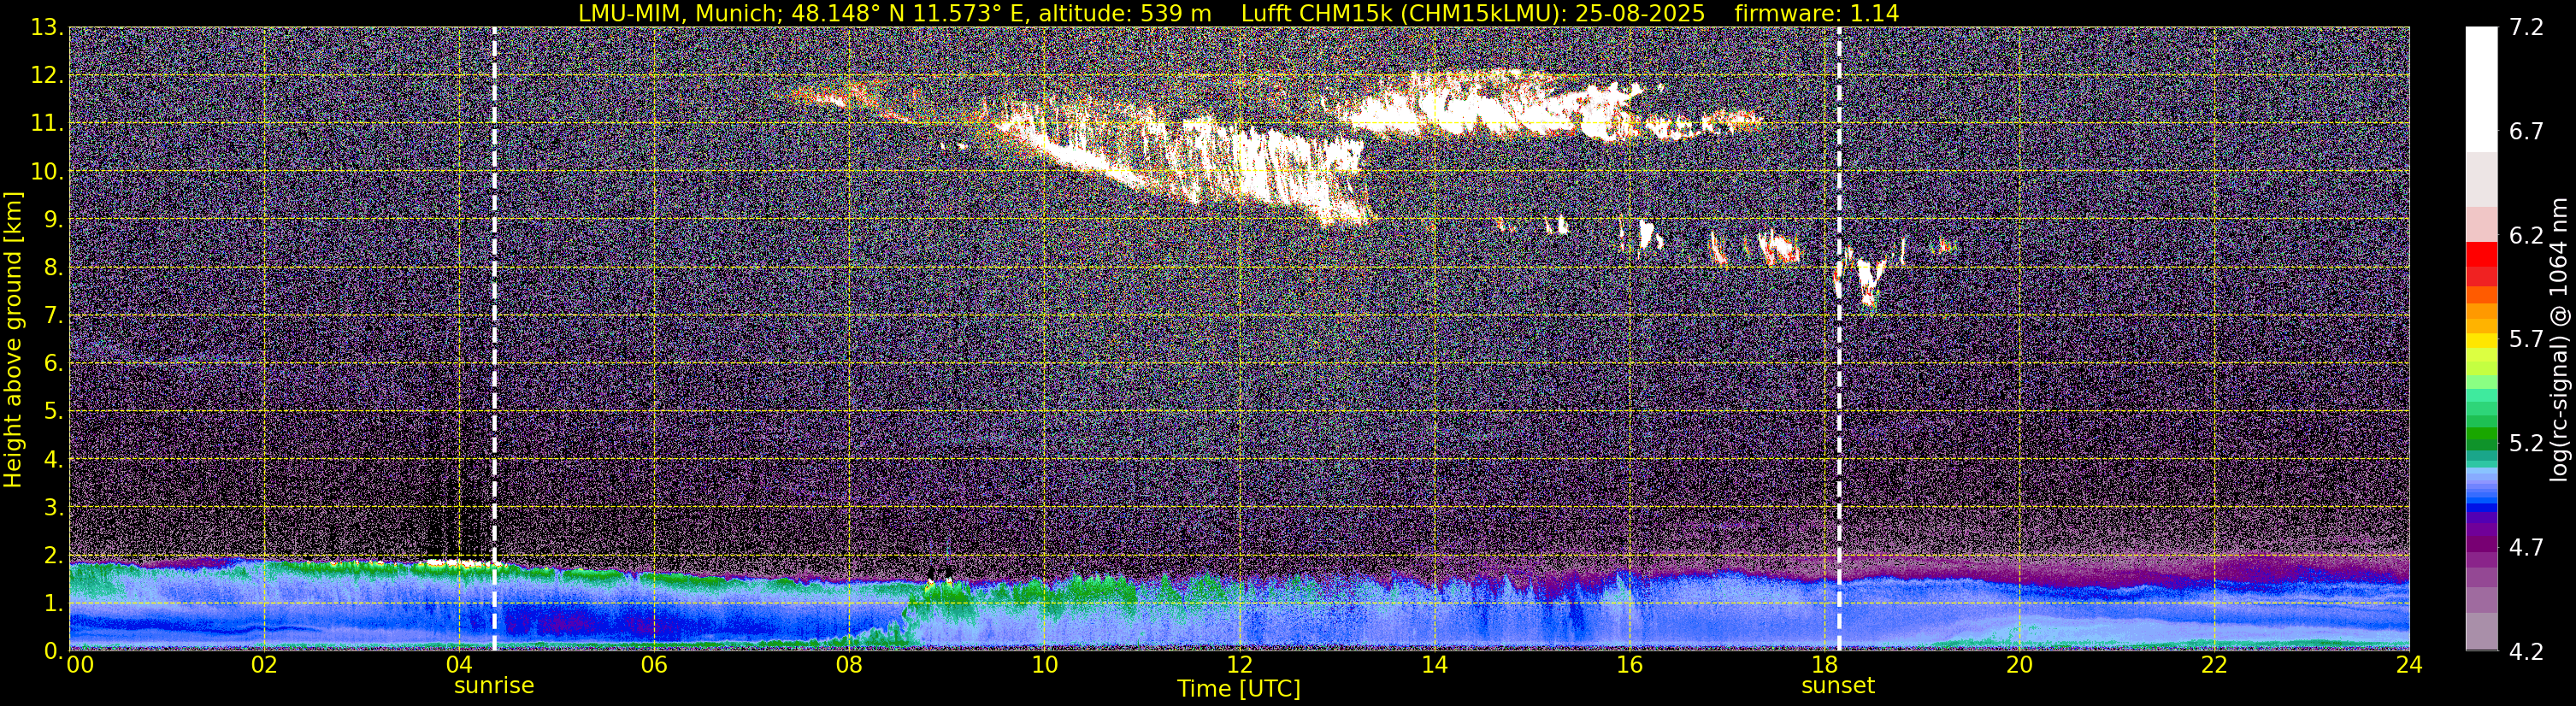The image size is (2576, 706).
Task: Click the '20' time axis tick label
Action: coord(2019,665)
